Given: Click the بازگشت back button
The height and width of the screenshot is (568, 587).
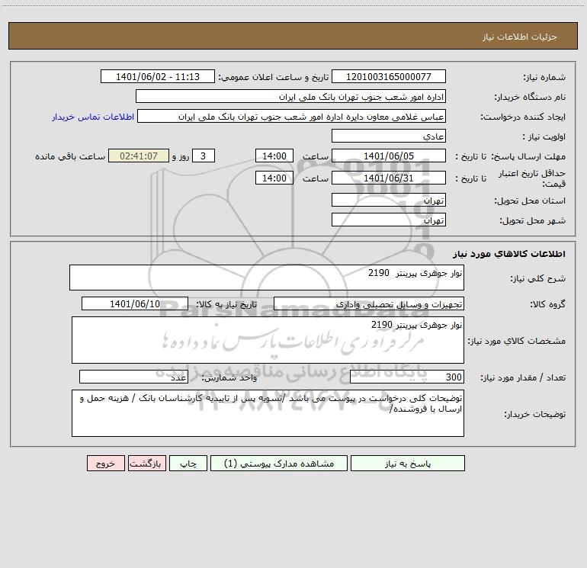Looking at the screenshot, I should point(146,463).
